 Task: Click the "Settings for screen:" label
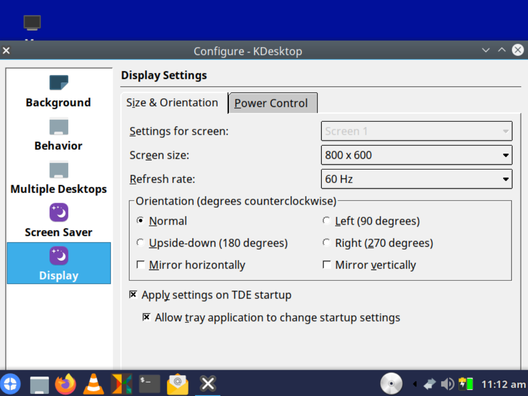tap(179, 131)
